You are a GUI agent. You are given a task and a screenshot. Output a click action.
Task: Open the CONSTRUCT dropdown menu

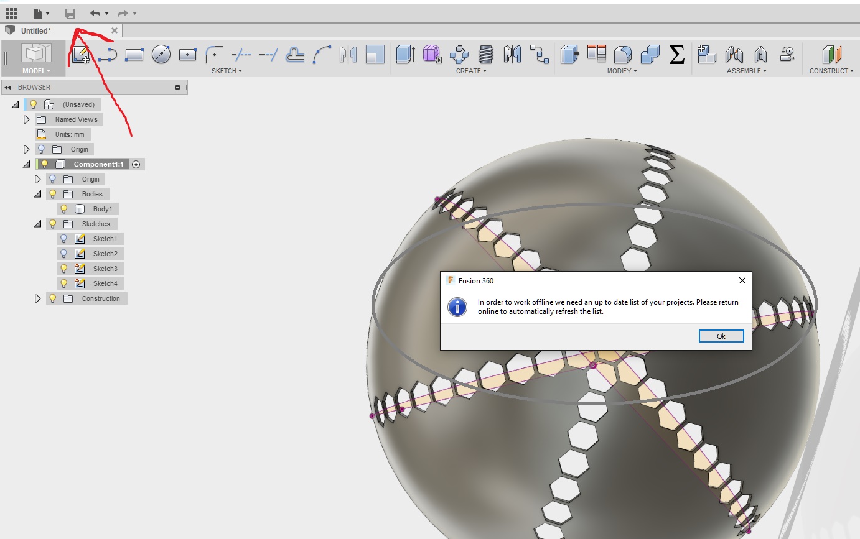(x=832, y=70)
